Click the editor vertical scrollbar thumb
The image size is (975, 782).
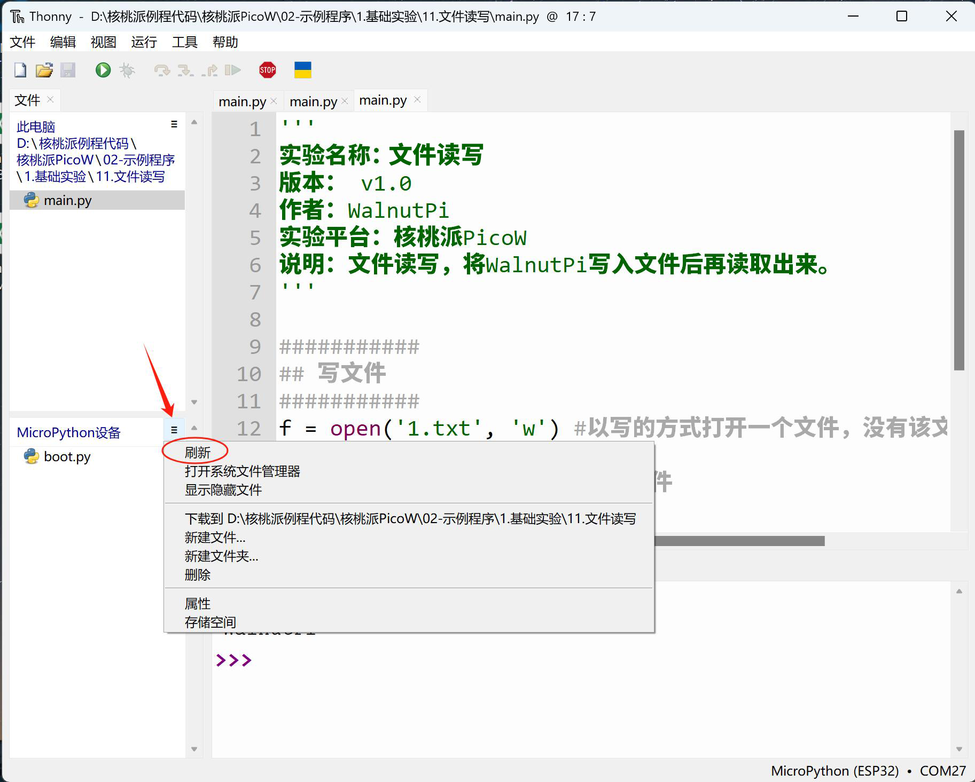pyautogui.click(x=959, y=250)
